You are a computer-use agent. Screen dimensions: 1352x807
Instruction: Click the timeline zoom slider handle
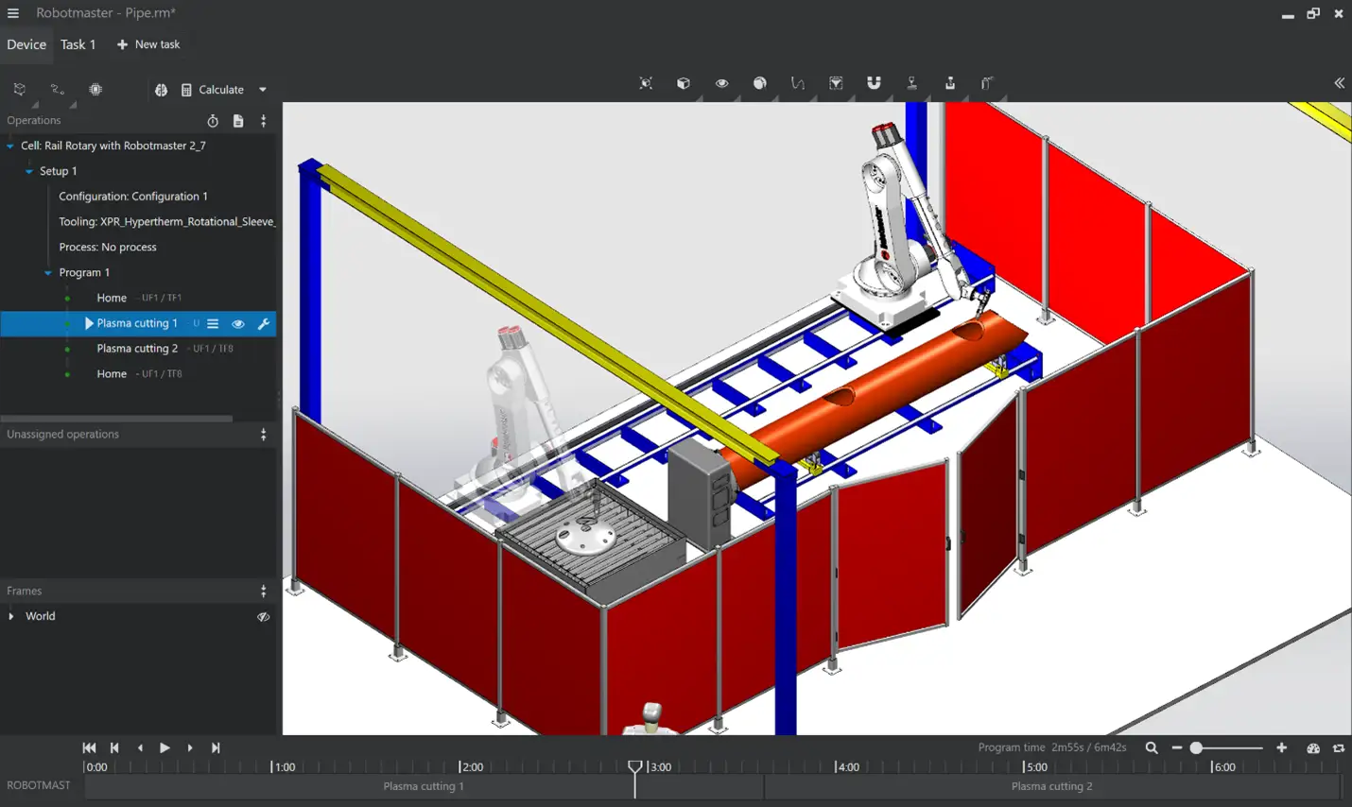coord(1196,747)
